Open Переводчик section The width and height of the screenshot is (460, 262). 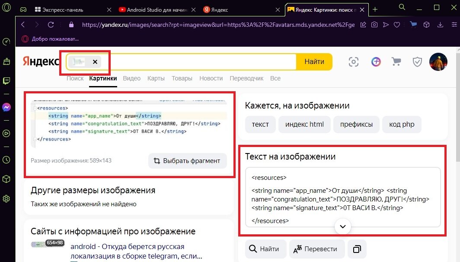tap(246, 78)
